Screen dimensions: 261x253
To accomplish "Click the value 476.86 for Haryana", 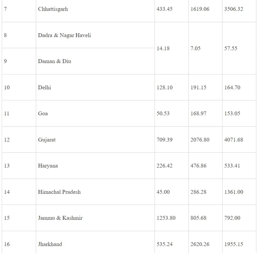I will [198, 166].
